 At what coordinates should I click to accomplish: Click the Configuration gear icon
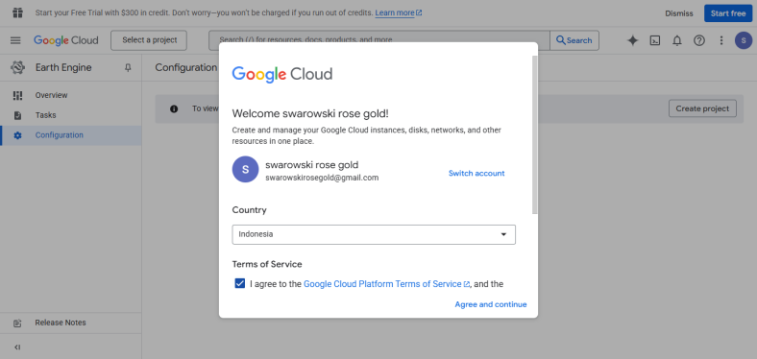pos(17,135)
